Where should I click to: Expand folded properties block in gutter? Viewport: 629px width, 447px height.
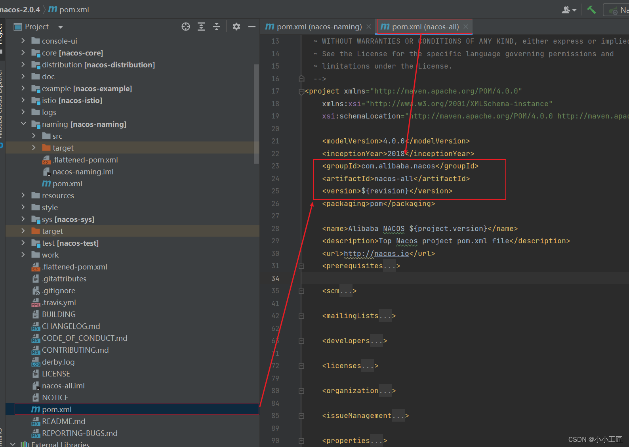(x=301, y=441)
